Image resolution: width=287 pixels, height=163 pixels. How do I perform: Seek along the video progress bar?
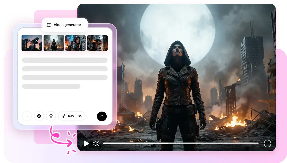pyautogui.click(x=181, y=144)
